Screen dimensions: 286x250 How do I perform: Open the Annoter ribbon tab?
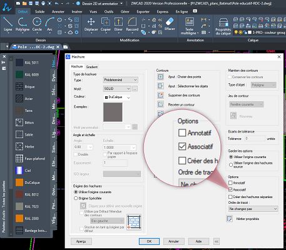click(58, 12)
